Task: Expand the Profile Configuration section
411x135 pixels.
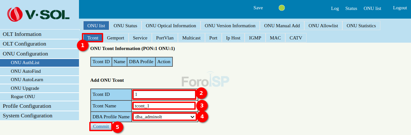Action: click(x=27, y=106)
